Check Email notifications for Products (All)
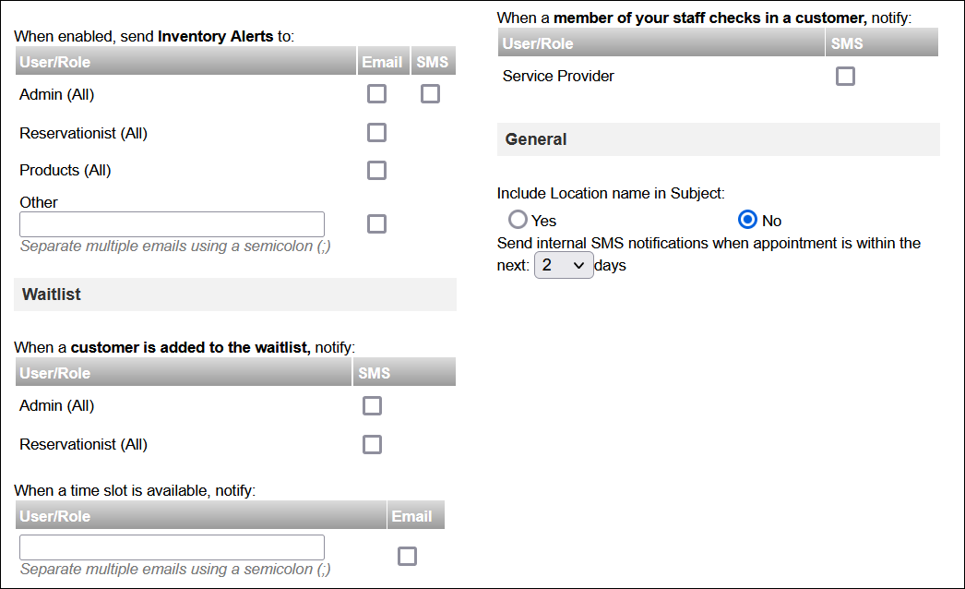The height and width of the screenshot is (589, 965). (x=376, y=170)
